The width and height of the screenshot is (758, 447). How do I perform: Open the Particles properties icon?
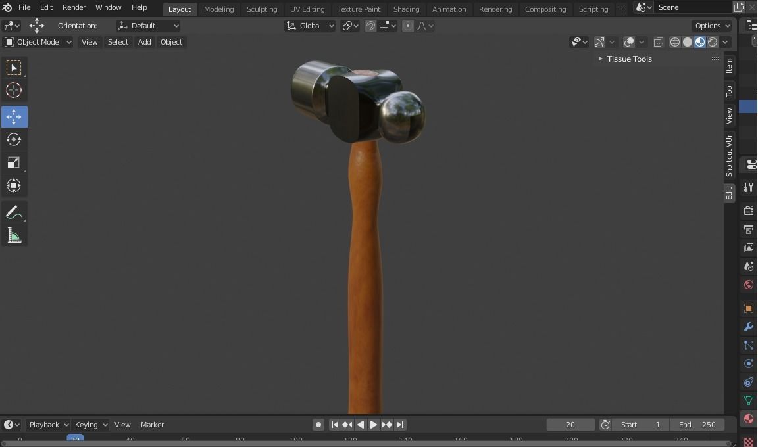click(749, 345)
